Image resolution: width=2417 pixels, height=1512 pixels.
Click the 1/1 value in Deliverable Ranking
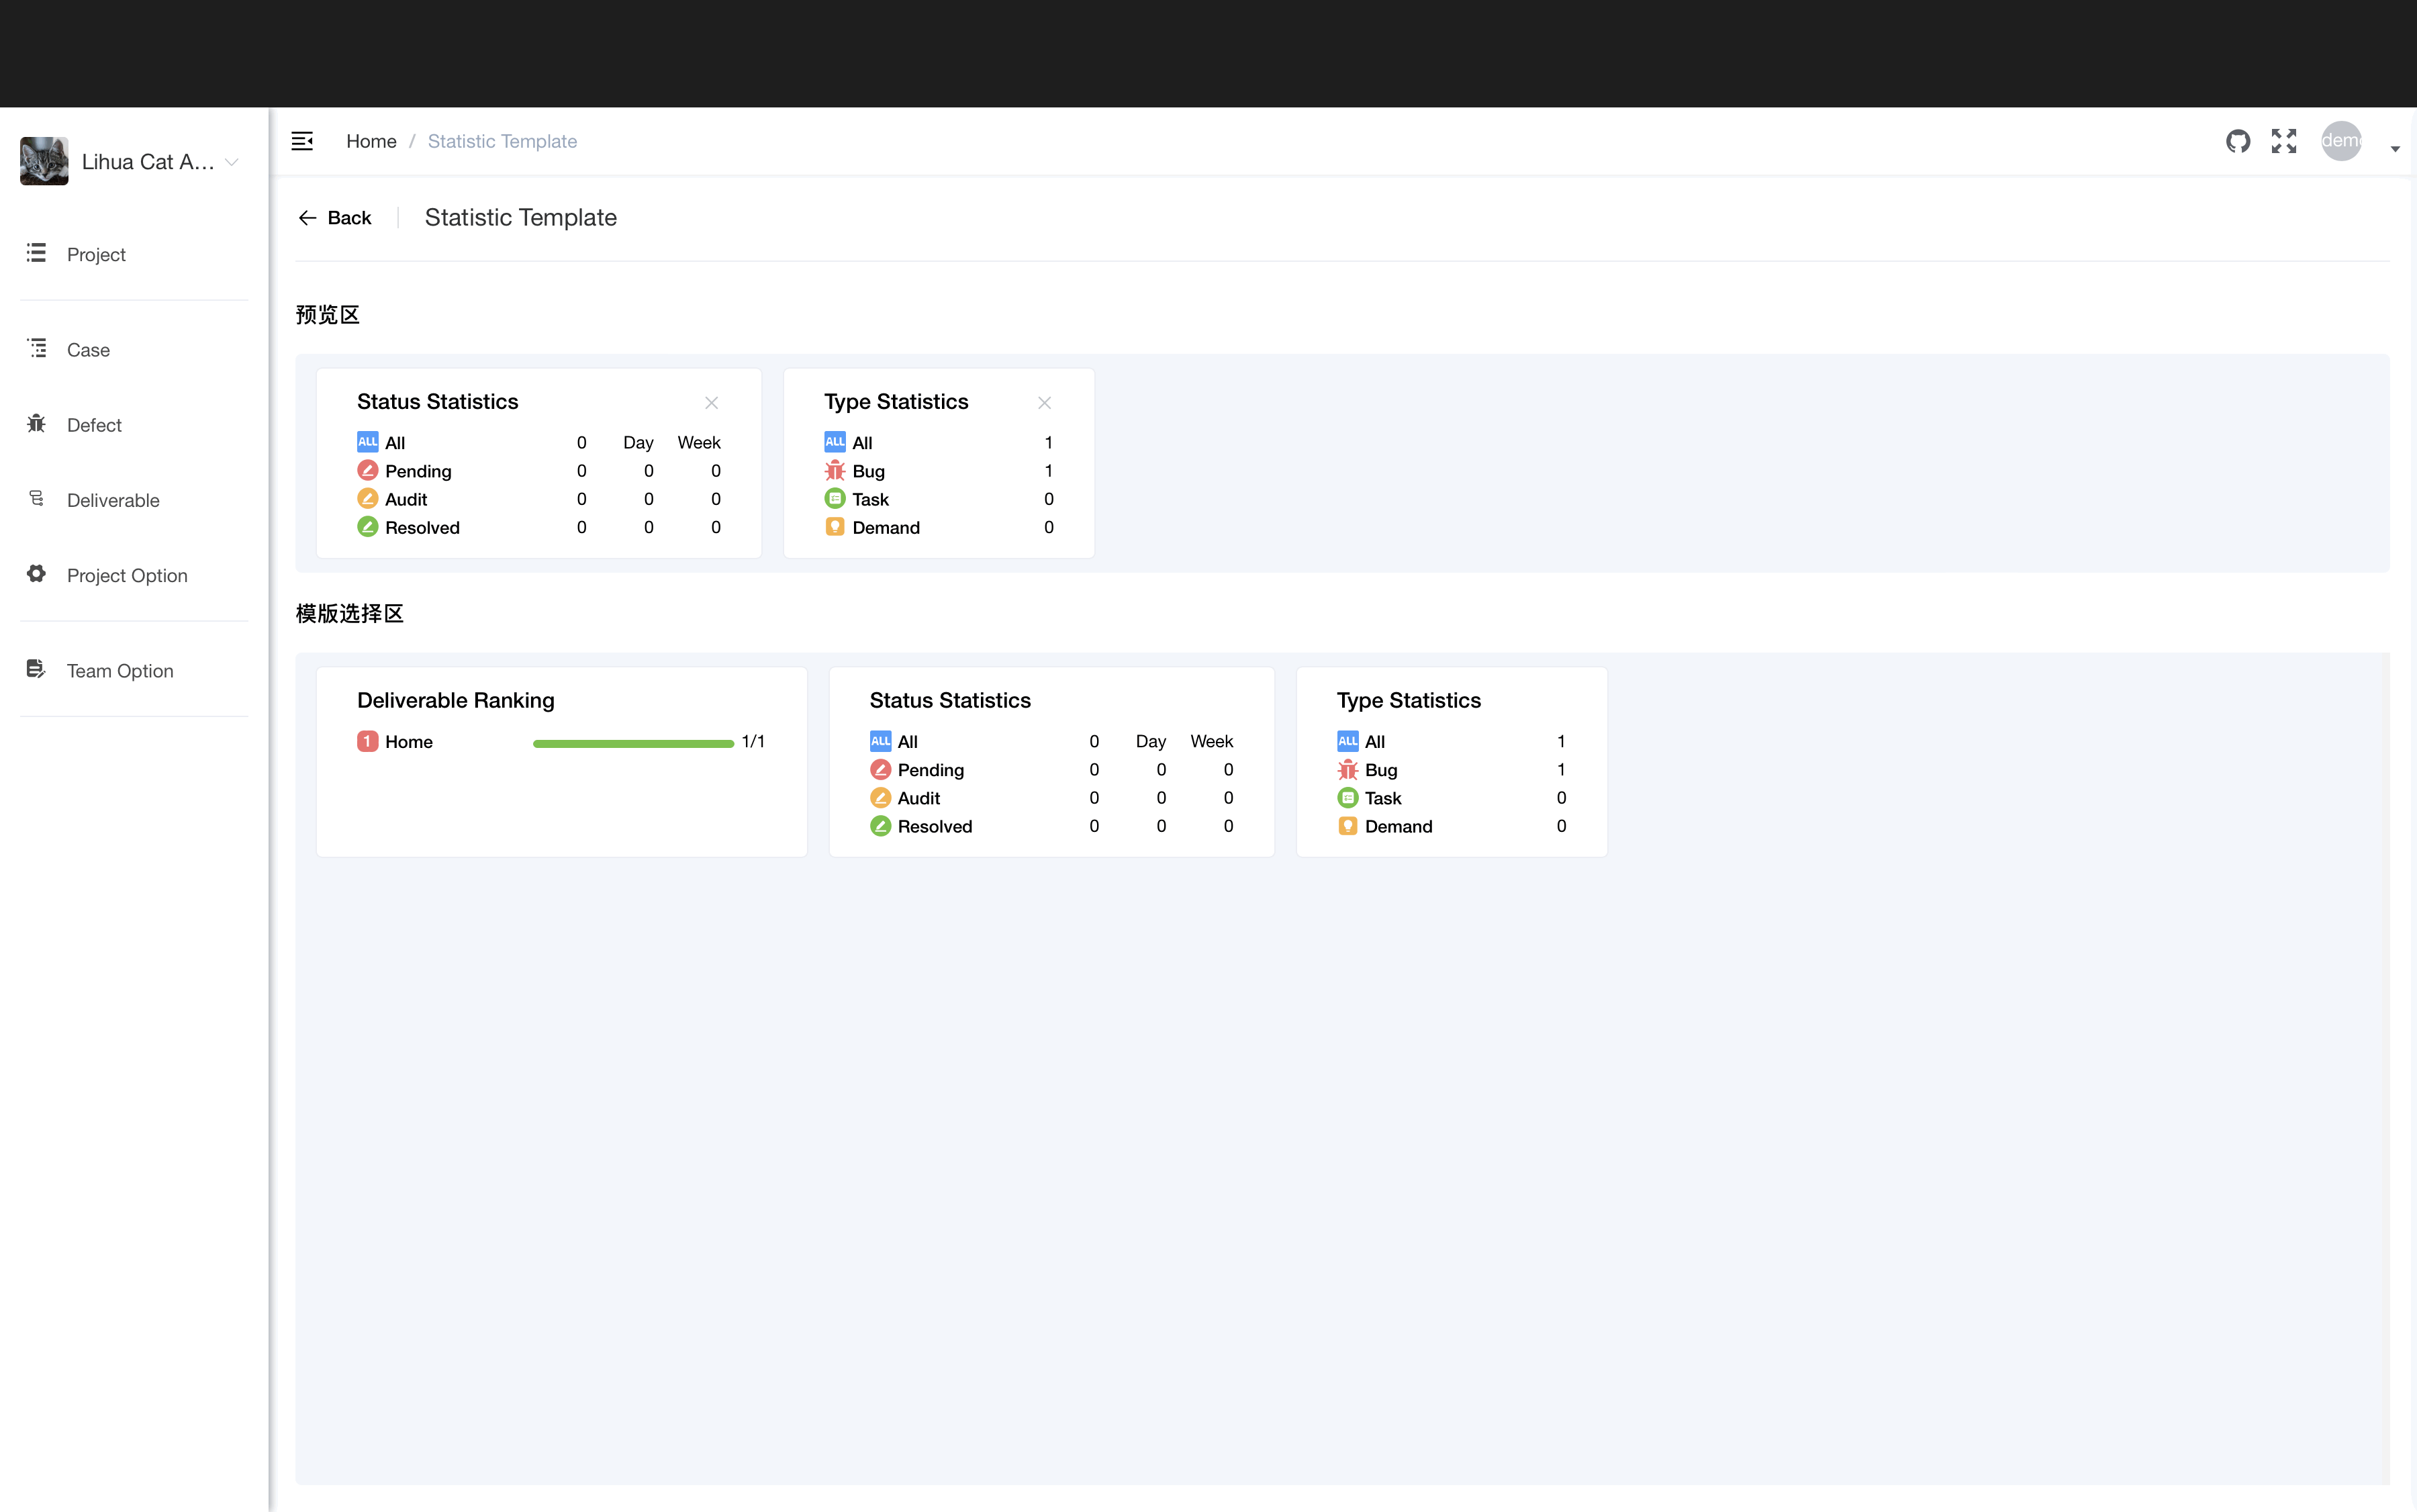pyautogui.click(x=753, y=741)
